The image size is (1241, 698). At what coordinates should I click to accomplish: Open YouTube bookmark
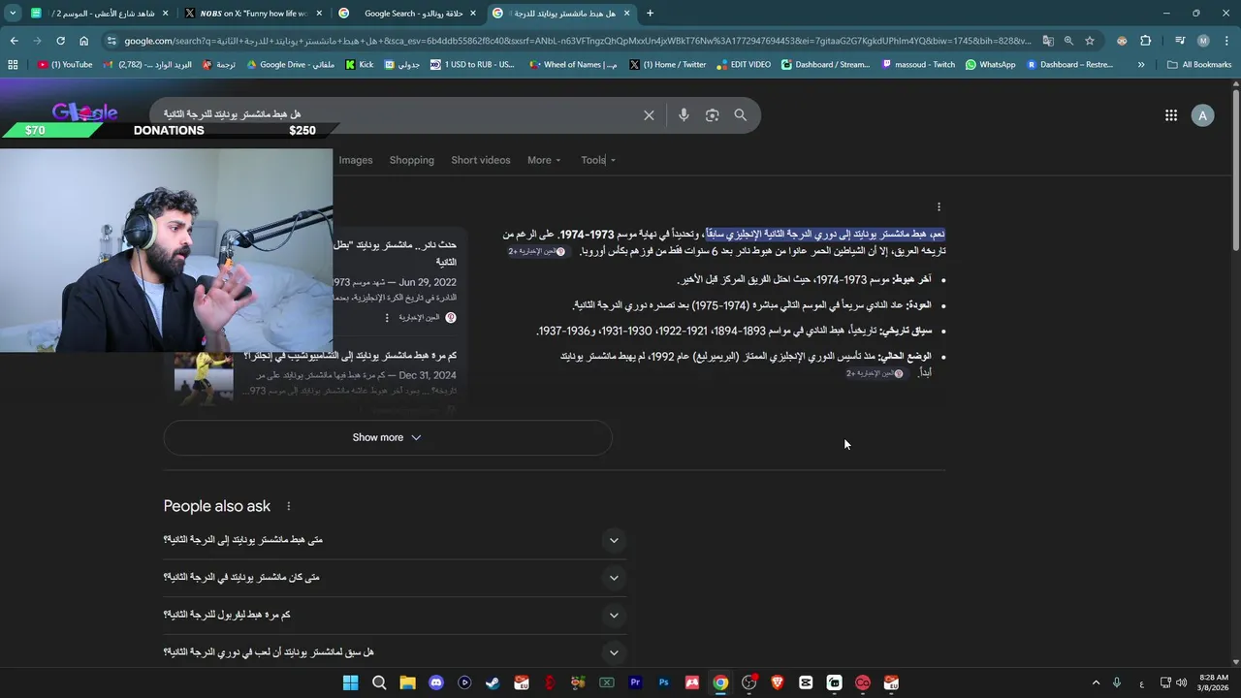click(65, 65)
